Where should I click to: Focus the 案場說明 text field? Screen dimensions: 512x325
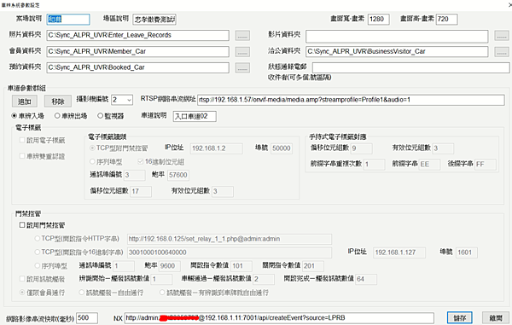[x=68, y=20]
